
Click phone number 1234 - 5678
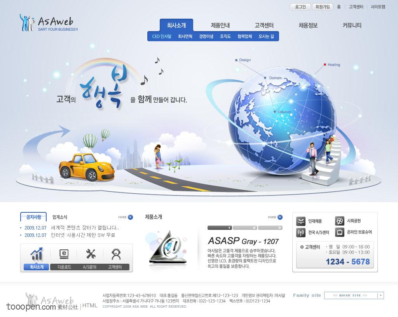click(x=348, y=262)
